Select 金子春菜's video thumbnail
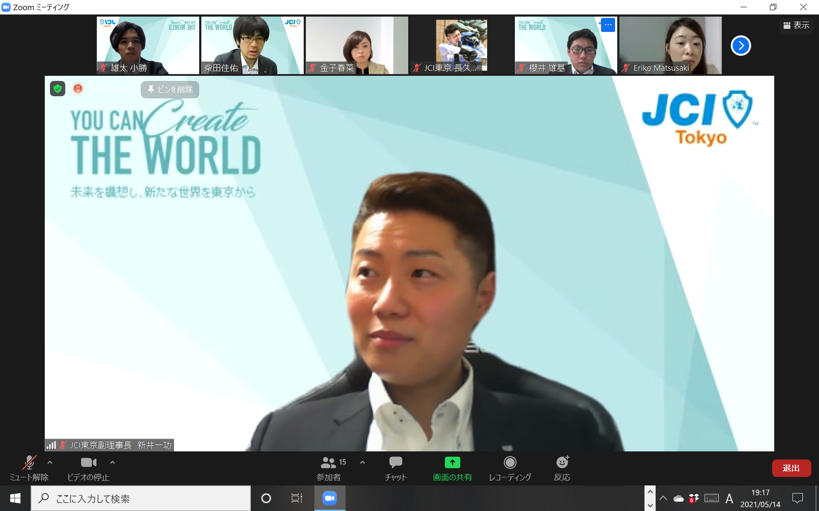Viewport: 819px width, 511px height. coord(357,45)
